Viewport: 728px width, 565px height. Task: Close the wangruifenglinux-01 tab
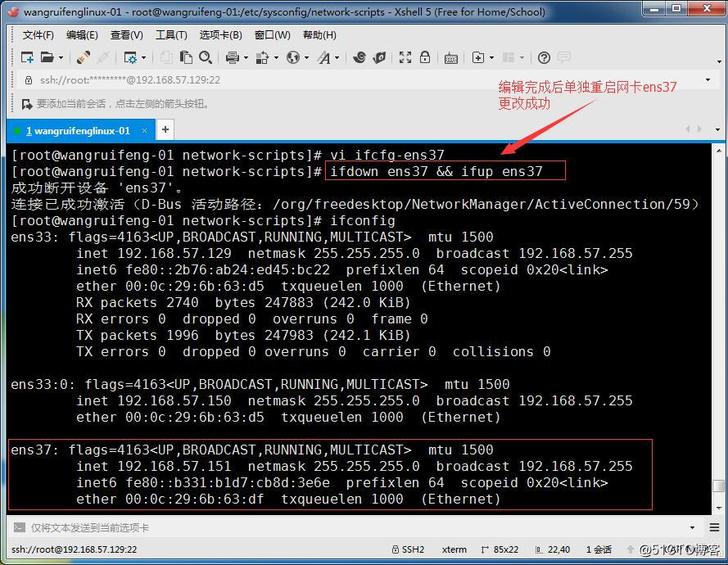(144, 131)
